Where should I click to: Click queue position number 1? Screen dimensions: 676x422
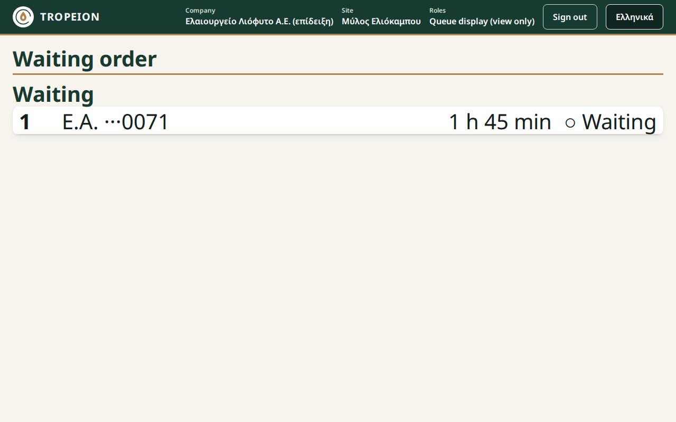25,122
